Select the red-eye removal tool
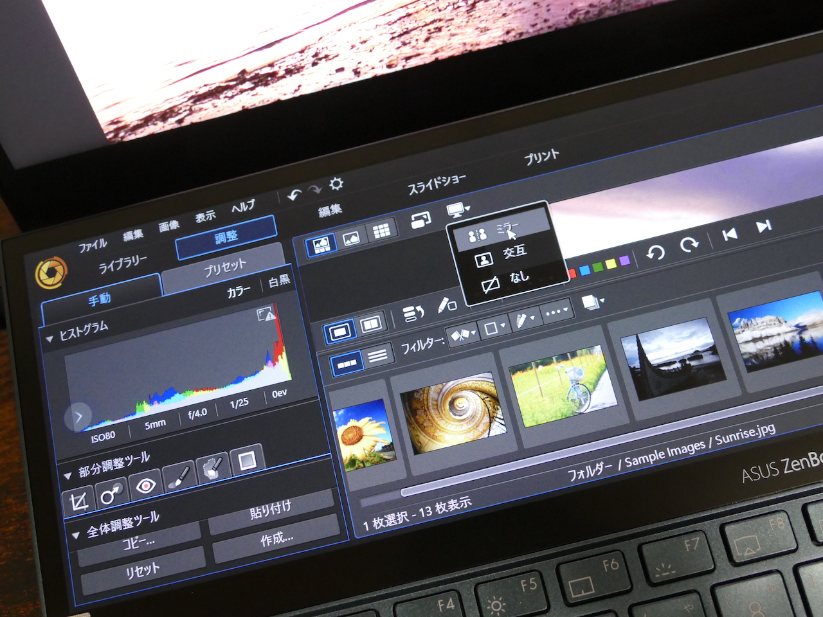The image size is (823, 617). click(x=146, y=485)
